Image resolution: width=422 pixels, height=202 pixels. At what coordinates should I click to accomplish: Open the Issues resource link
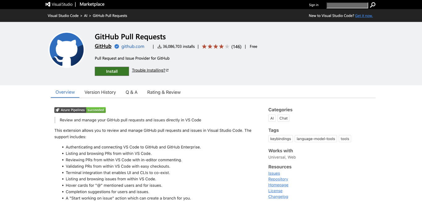point(274,173)
